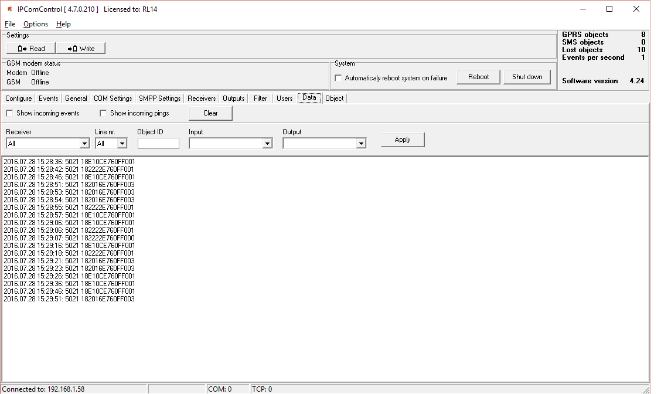Viewport: 661px width, 394px height.
Task: Click the Object ID input field
Action: point(158,144)
